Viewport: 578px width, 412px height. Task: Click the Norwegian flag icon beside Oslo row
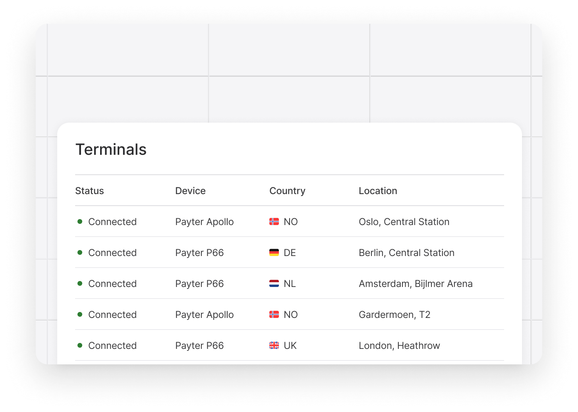[x=274, y=221]
